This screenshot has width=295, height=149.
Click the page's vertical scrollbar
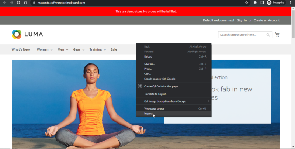293,30
